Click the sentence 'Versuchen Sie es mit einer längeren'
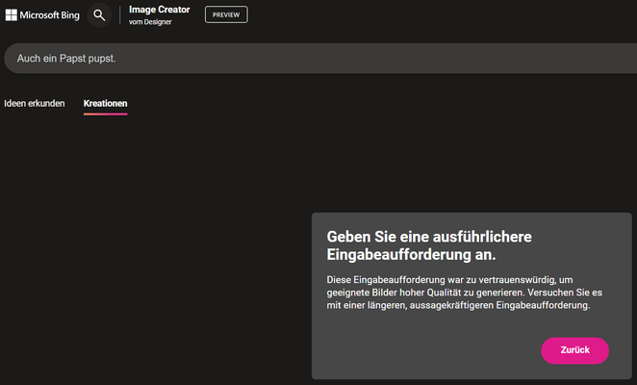The height and width of the screenshot is (385, 637). pos(465,298)
